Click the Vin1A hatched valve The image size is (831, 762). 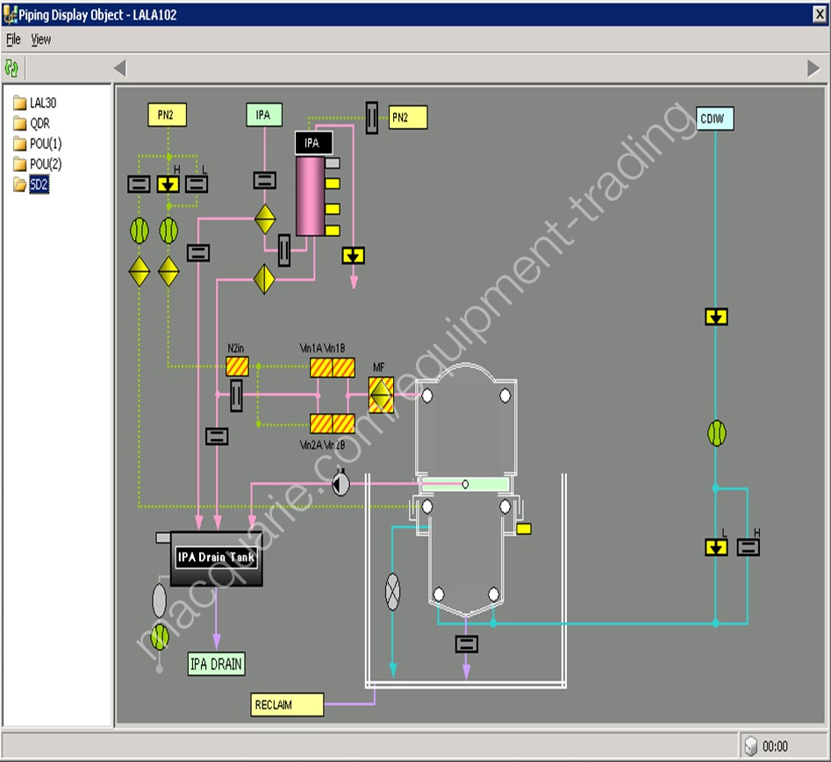(x=320, y=367)
